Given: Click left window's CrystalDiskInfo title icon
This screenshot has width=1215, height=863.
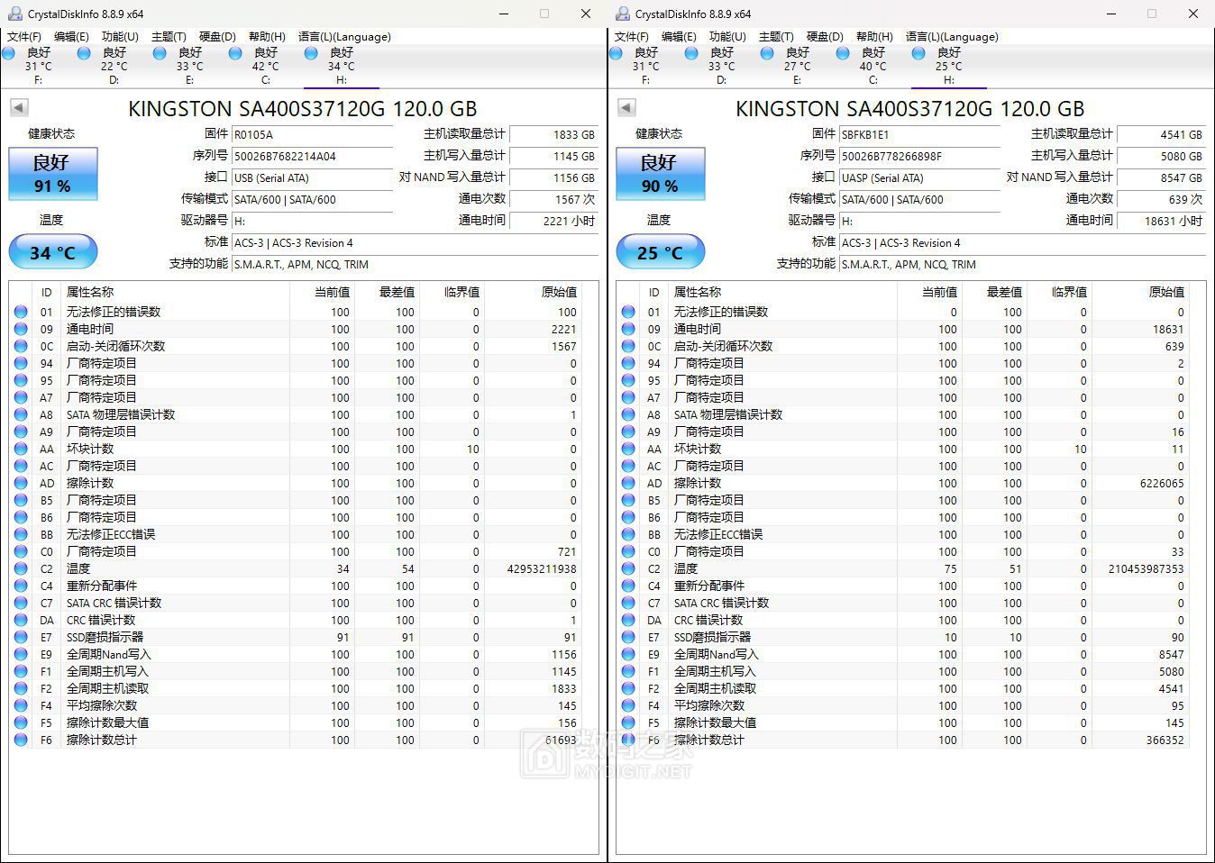Looking at the screenshot, I should coord(14,14).
